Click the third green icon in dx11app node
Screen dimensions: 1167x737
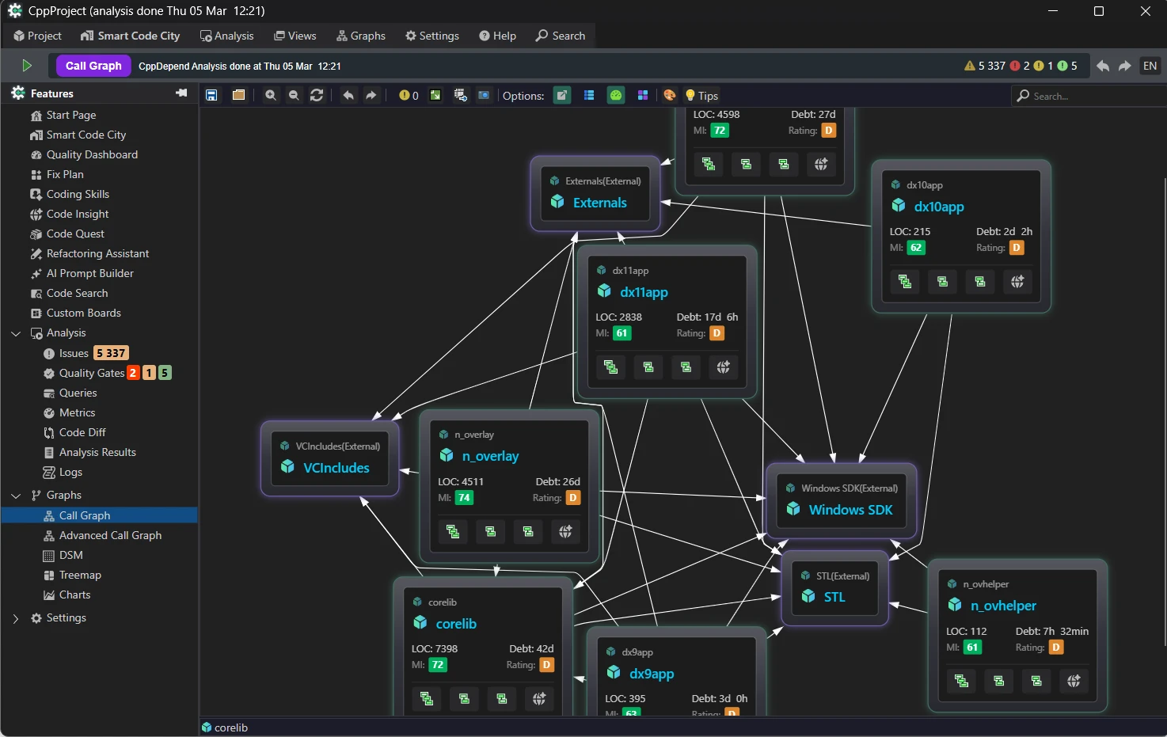pyautogui.click(x=686, y=367)
